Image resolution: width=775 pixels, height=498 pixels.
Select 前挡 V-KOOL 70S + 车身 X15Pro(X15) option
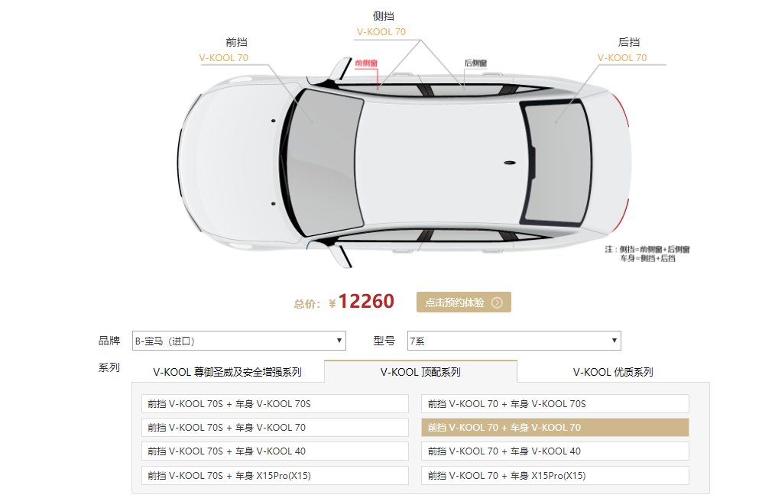[x=275, y=475]
